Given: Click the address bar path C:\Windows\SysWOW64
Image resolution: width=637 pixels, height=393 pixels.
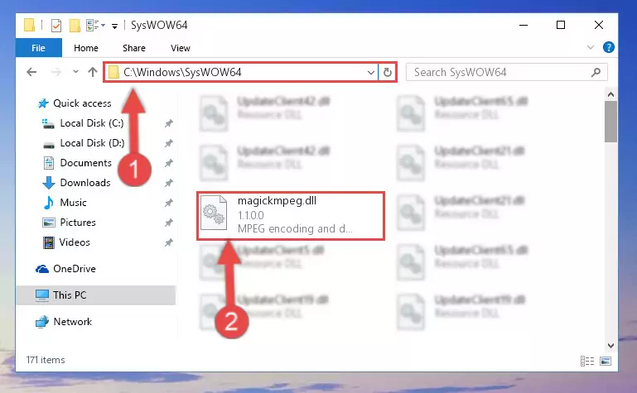Looking at the screenshot, I should click(182, 72).
